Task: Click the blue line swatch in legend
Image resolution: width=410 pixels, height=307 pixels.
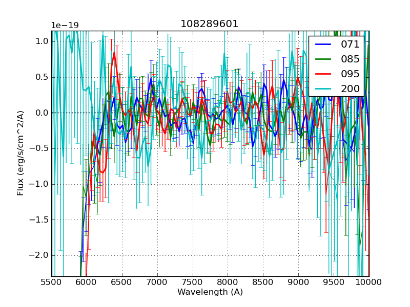Action: tap(324, 45)
